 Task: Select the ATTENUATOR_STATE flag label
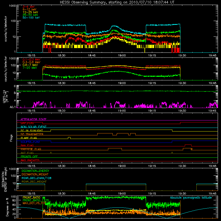coord(33,119)
